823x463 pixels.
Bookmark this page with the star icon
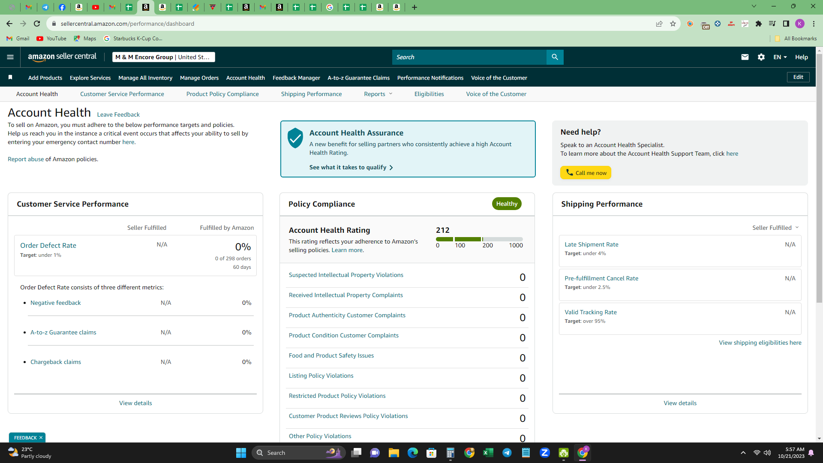673,24
